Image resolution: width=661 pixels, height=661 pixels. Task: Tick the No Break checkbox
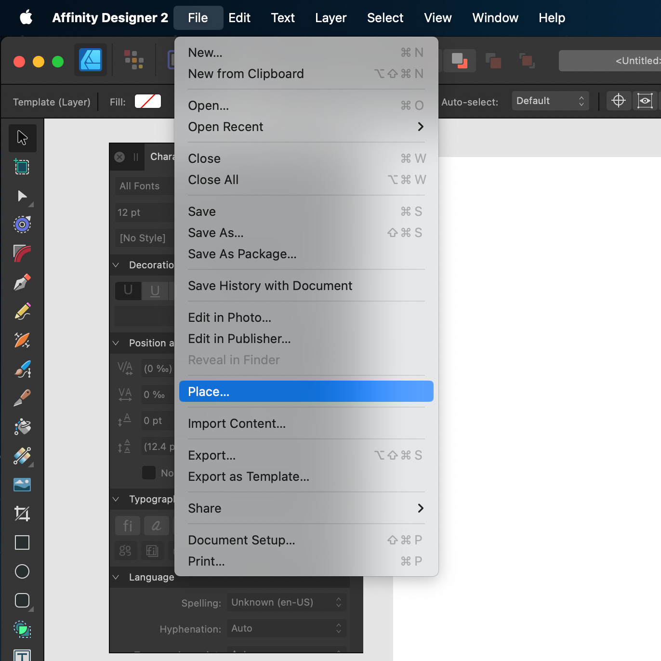pyautogui.click(x=149, y=473)
